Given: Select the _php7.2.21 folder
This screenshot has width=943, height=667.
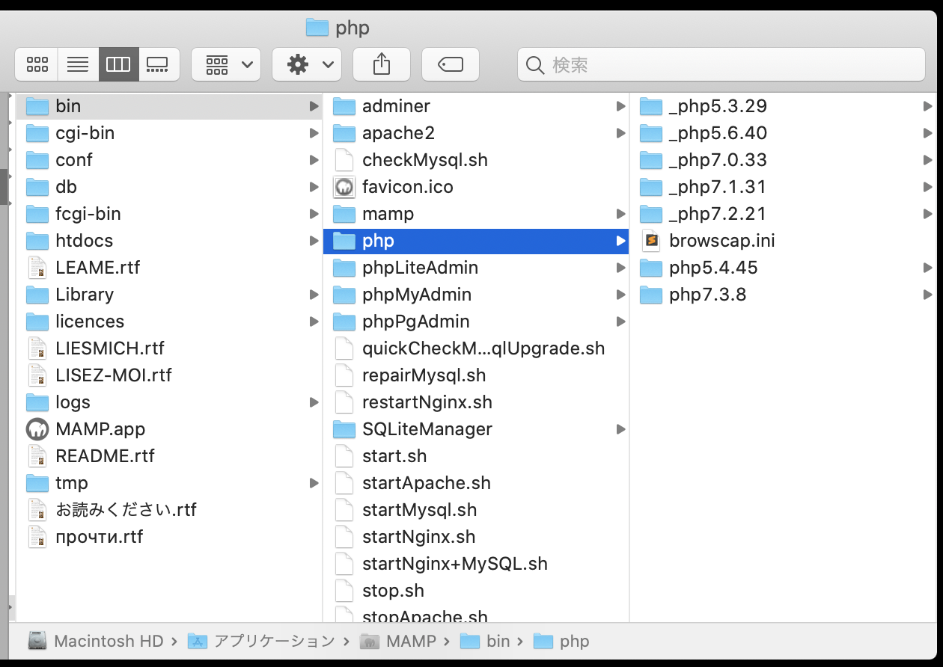Looking at the screenshot, I should point(784,214).
